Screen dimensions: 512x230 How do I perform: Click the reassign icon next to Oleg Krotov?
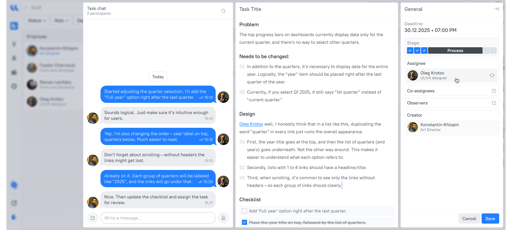tap(492, 75)
